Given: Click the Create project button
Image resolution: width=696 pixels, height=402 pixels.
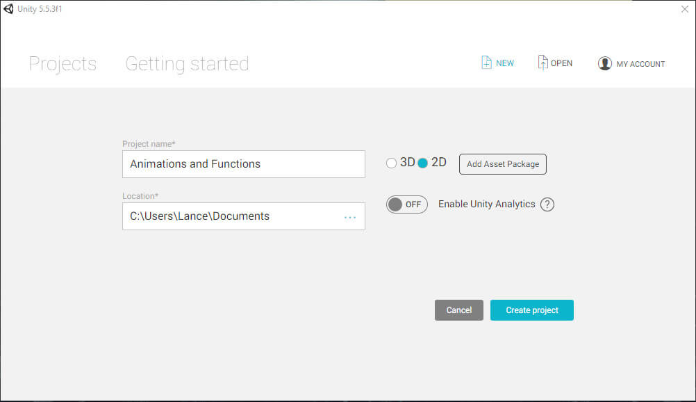Looking at the screenshot, I should pyautogui.click(x=532, y=310).
